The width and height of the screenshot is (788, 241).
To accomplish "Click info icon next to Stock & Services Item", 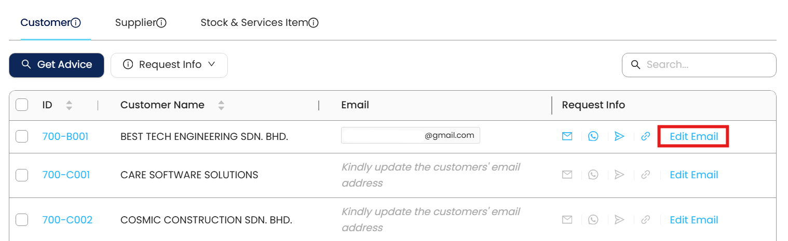I will (313, 23).
